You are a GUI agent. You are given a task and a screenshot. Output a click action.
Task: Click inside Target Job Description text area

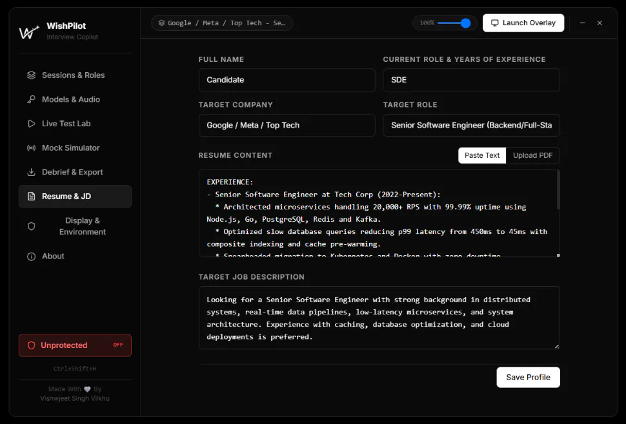click(x=379, y=318)
